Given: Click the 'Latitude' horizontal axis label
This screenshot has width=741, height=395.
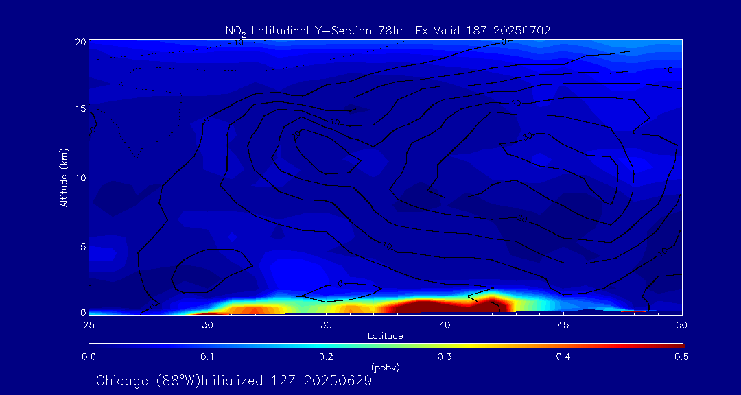Looking at the screenshot, I should pyautogui.click(x=386, y=336).
